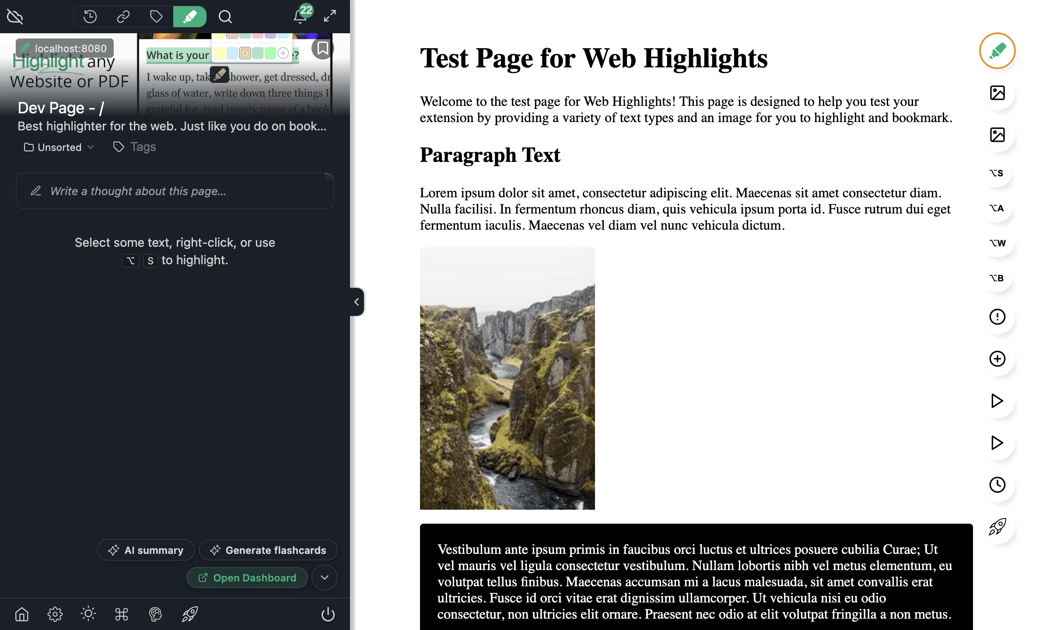This screenshot has height=630, width=1050.
Task: Click the 'Test Page for Web Highlights' heading
Action: [594, 58]
